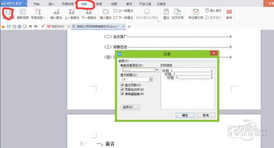Toggle Use hyperlinks (使用超链接) checkbox

122,94
